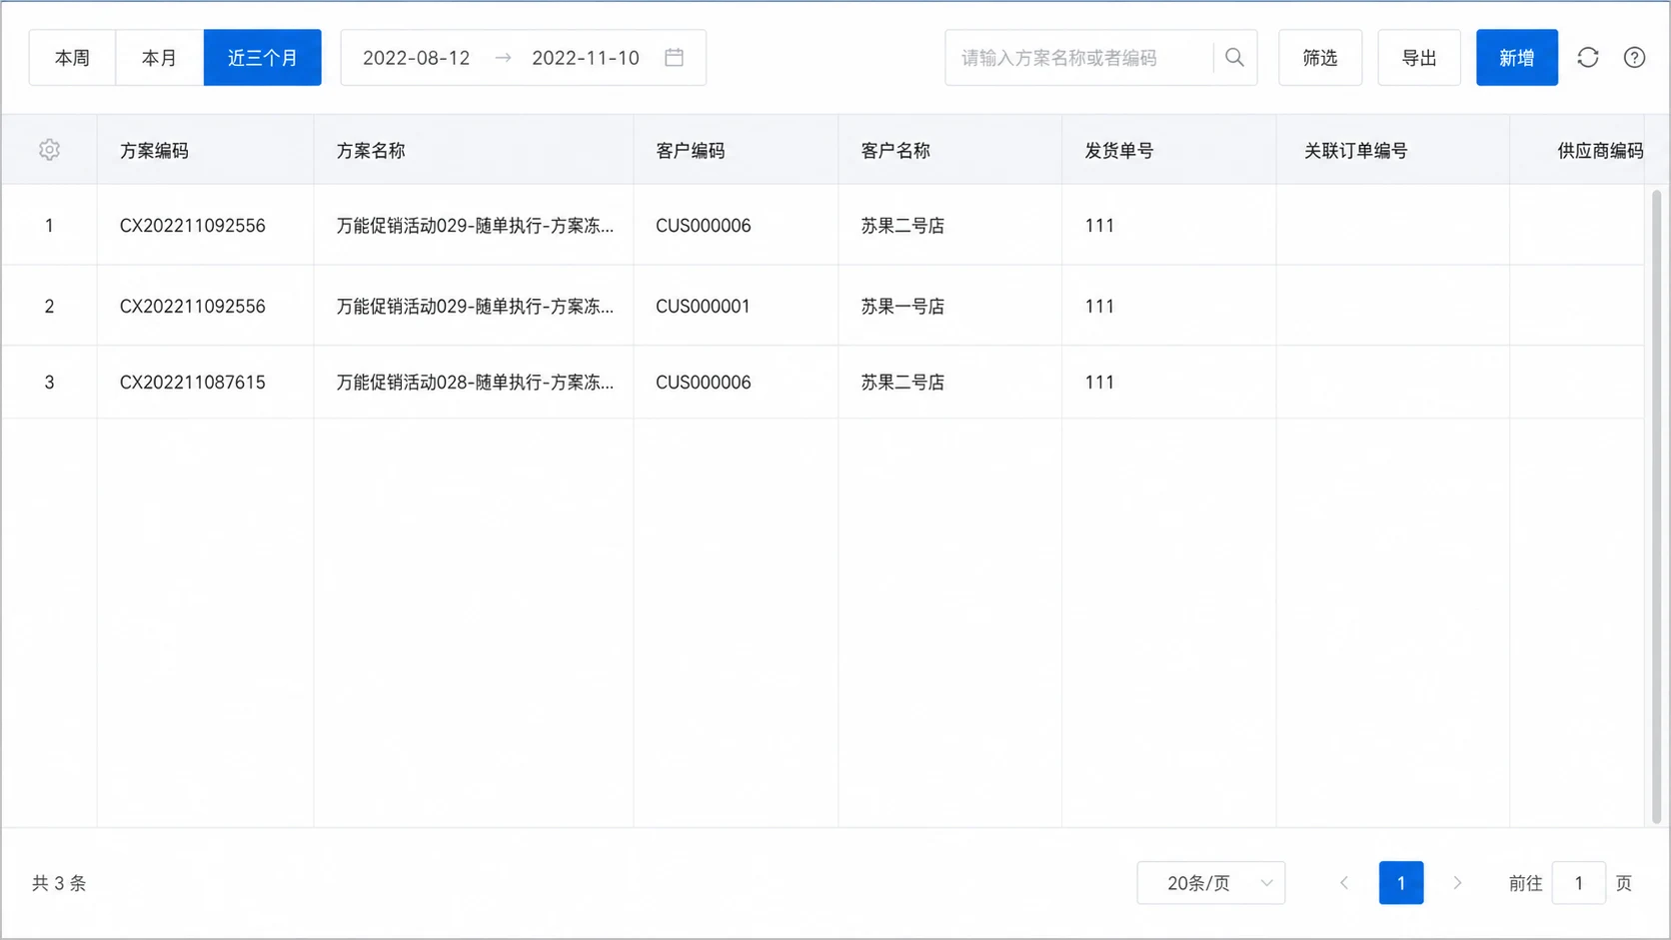Click the 万能促销活动028 plan name cell
The height and width of the screenshot is (940, 1671).
475,383
